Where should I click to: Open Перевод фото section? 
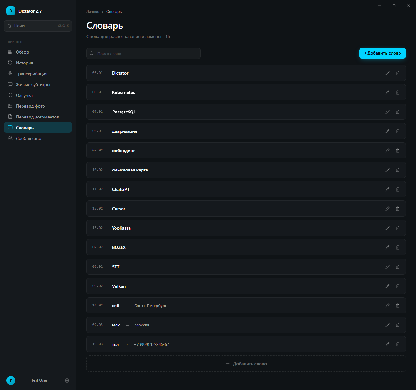38,106
